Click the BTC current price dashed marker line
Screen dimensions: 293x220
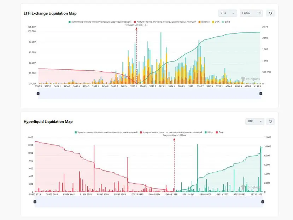(174, 165)
